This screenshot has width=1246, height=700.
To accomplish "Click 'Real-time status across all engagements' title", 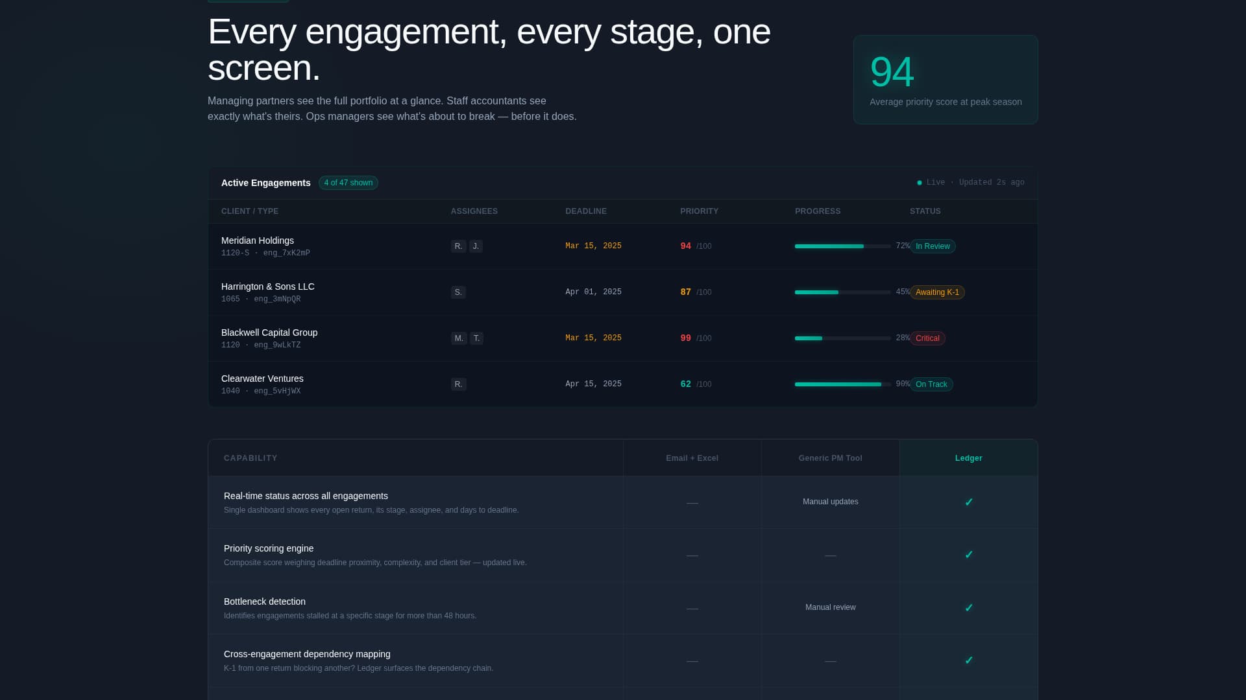I will pyautogui.click(x=306, y=496).
